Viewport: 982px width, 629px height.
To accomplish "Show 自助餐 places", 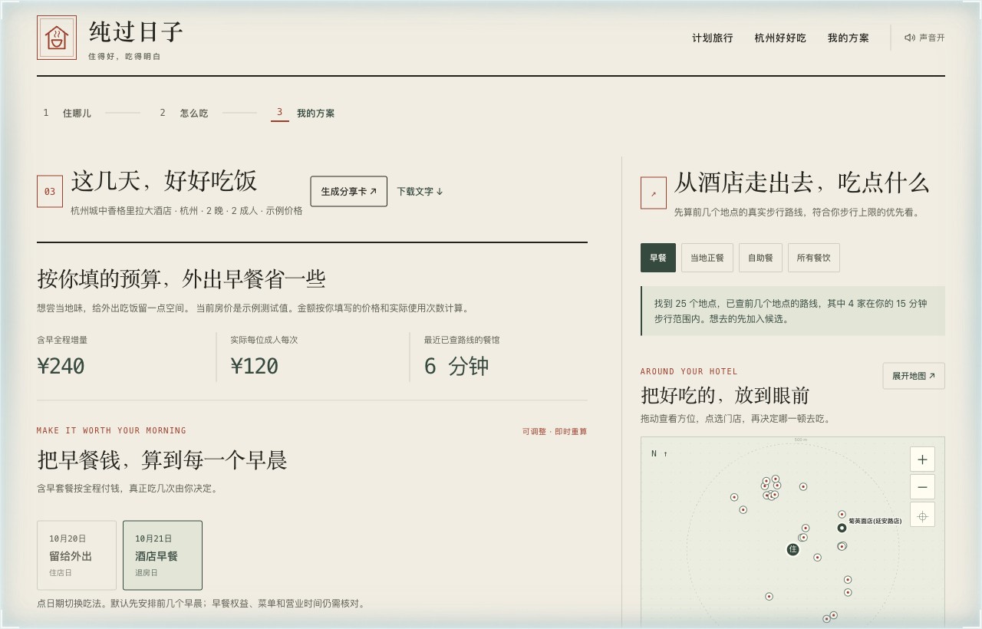I will 761,258.
